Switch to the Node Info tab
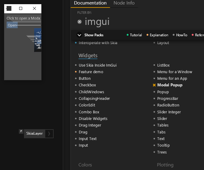 click(x=124, y=3)
